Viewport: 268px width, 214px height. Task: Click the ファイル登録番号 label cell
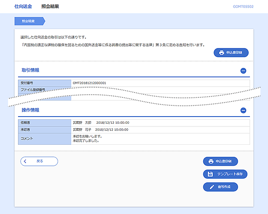pyautogui.click(x=33, y=90)
